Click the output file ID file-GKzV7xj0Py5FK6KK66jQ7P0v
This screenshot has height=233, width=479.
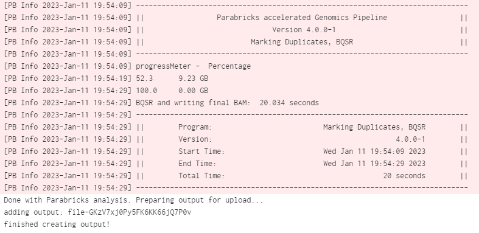[130, 212]
